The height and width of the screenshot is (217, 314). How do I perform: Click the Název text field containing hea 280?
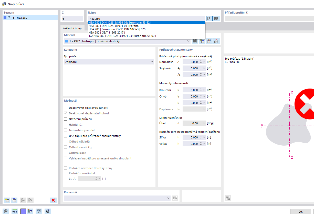pos(146,18)
